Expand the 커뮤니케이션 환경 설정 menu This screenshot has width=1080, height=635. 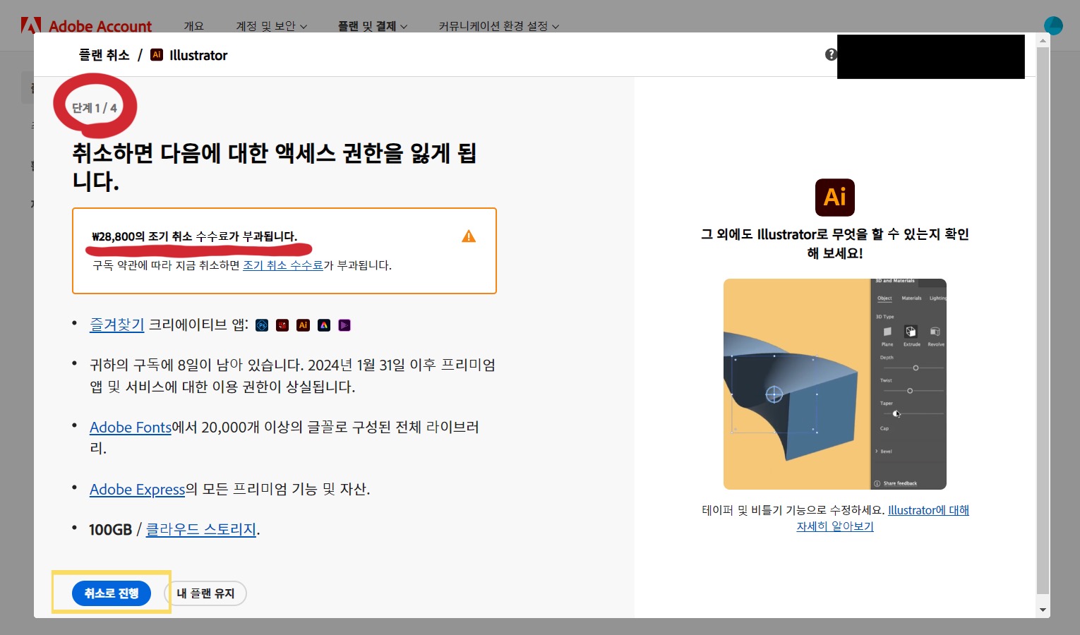pos(498,26)
